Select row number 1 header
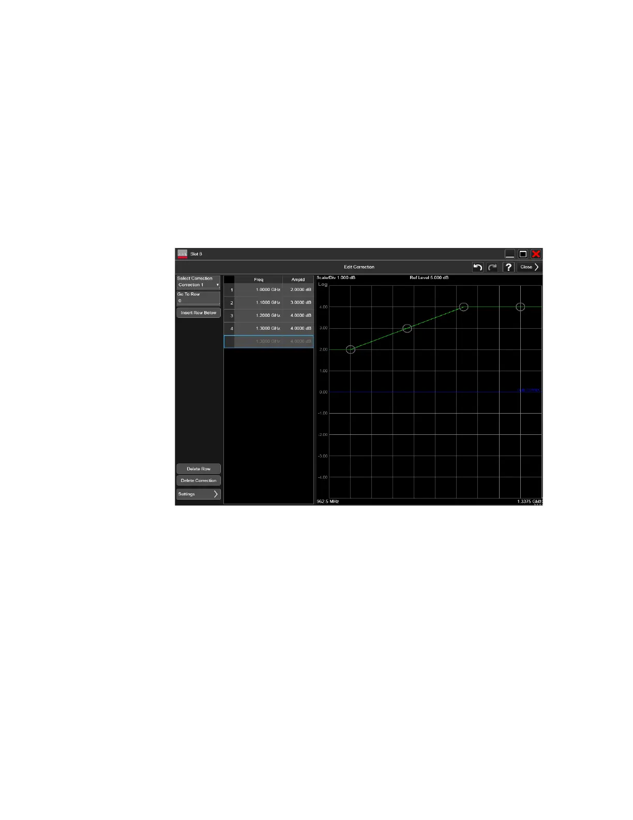This screenshot has width=633, height=820. [230, 290]
